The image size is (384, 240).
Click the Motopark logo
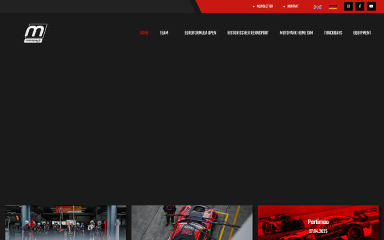35,33
